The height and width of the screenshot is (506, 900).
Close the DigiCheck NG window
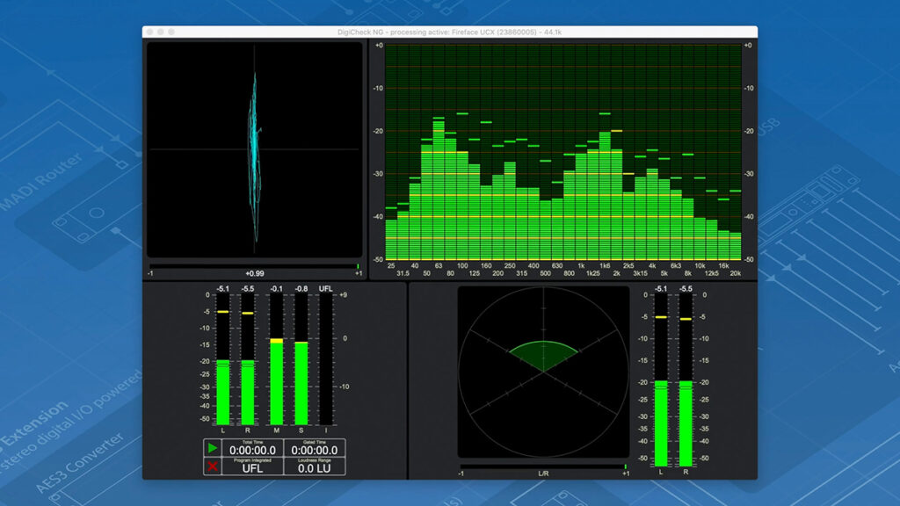150,32
